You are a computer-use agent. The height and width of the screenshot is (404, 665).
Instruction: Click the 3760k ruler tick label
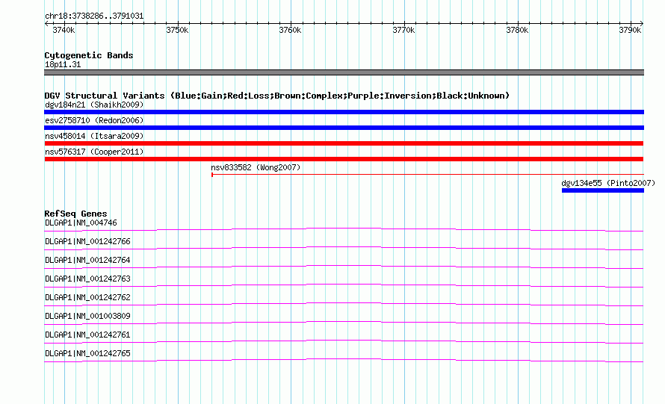pos(290,30)
